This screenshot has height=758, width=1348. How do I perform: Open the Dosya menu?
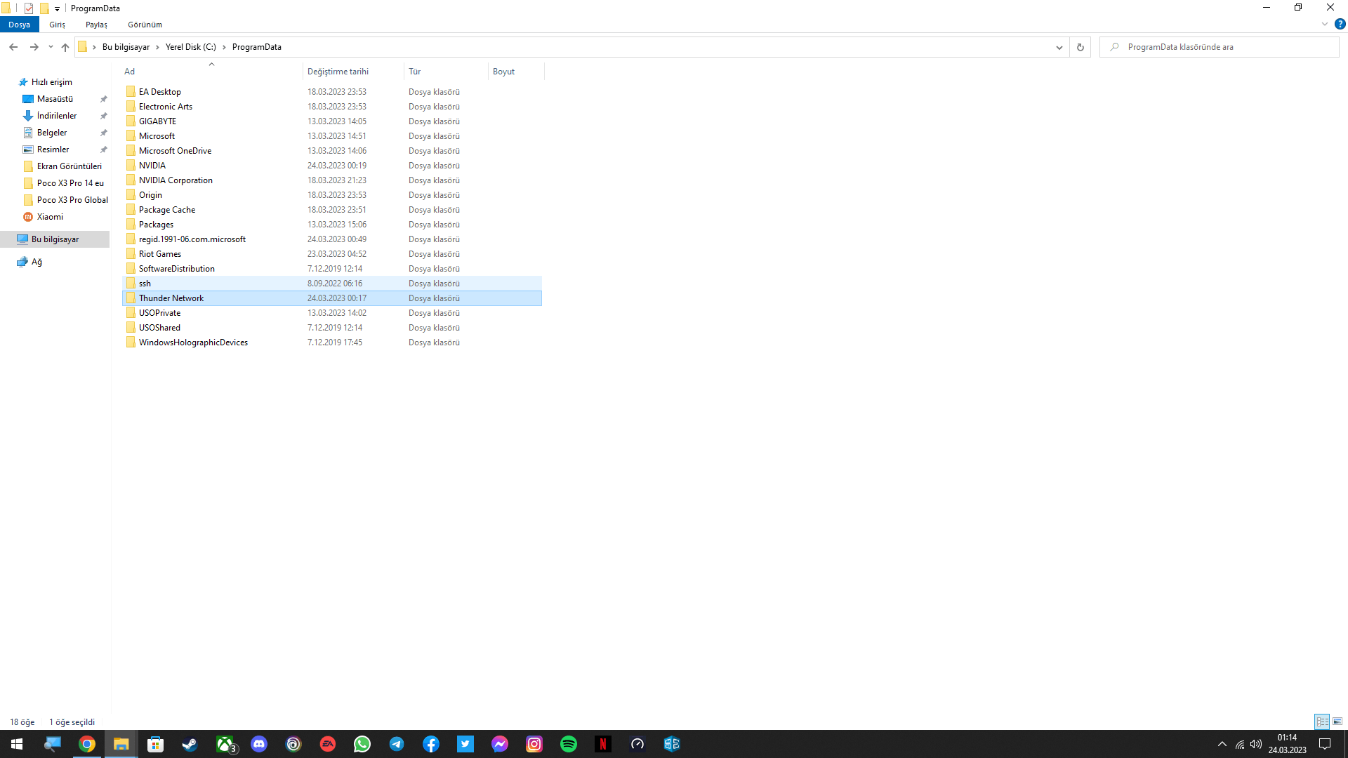[x=20, y=25]
